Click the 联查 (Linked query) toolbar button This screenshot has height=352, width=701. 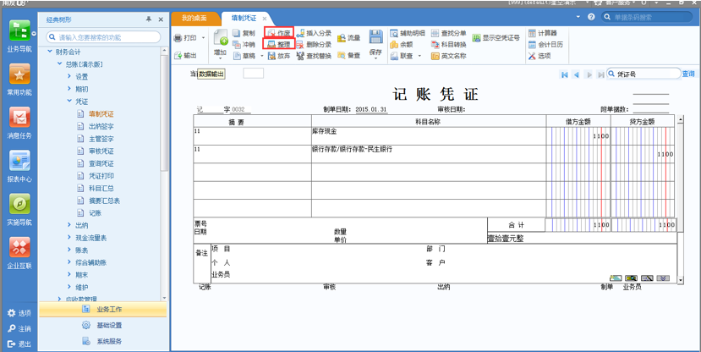402,56
